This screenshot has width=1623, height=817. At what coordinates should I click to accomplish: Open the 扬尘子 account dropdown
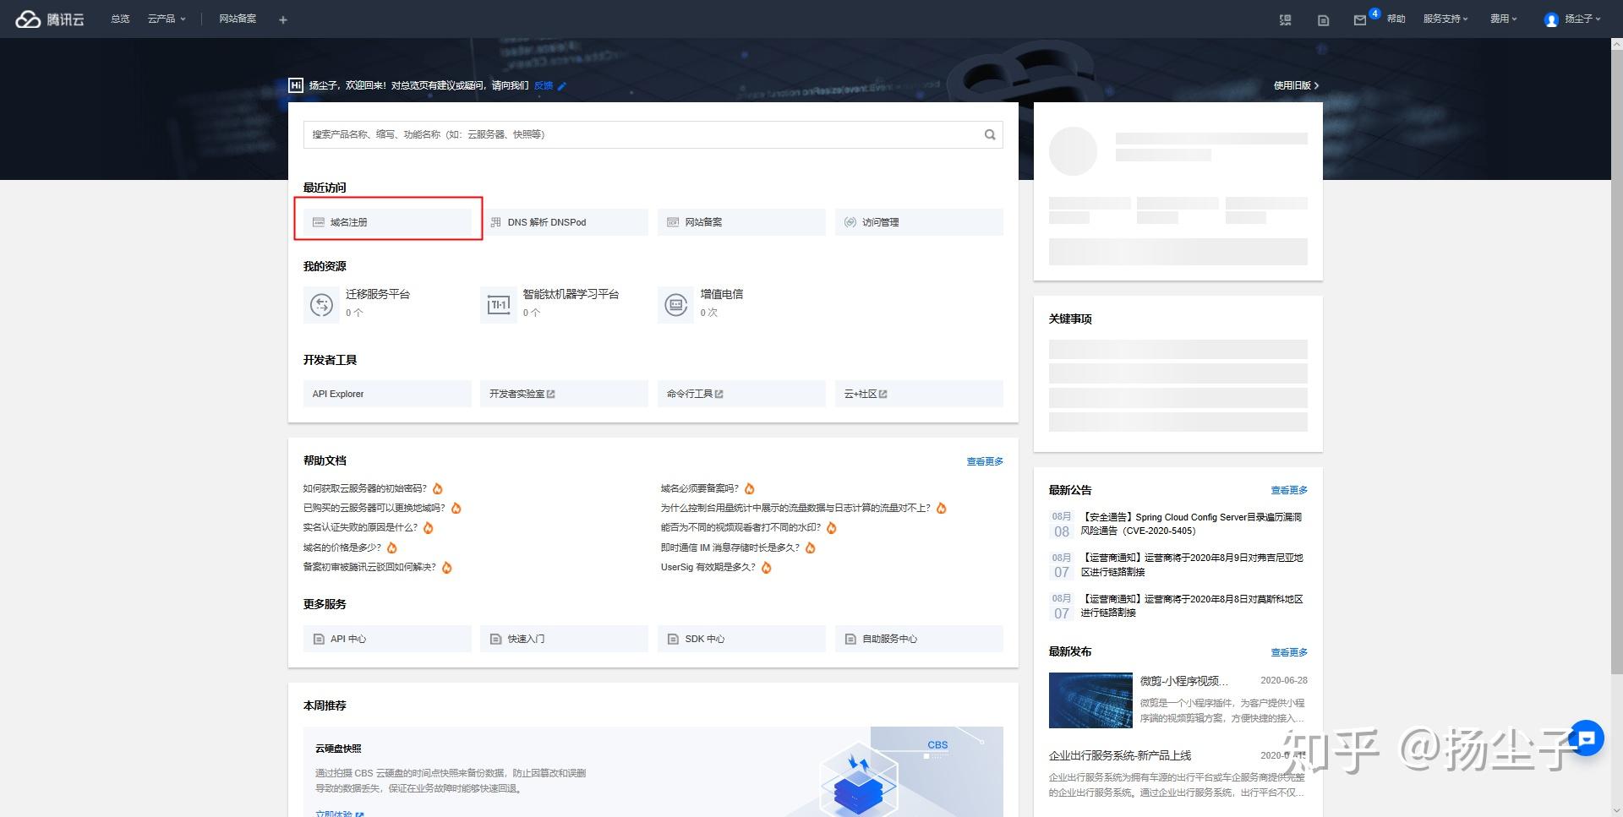tap(1582, 19)
